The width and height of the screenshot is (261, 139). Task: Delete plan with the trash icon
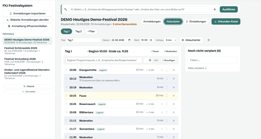tap(208, 40)
